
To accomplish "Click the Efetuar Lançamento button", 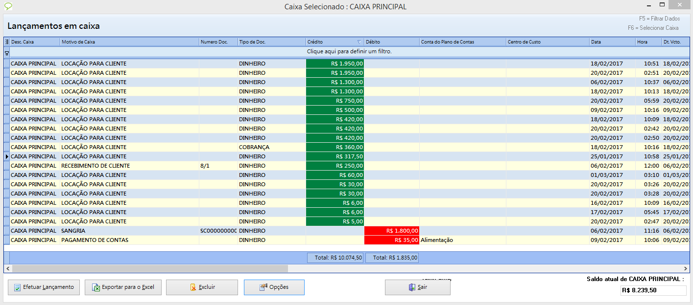I will tap(44, 287).
